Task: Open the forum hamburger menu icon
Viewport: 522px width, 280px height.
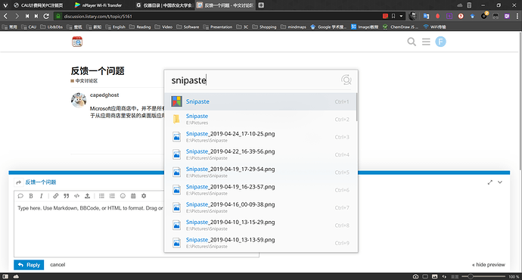Action: tap(426, 42)
